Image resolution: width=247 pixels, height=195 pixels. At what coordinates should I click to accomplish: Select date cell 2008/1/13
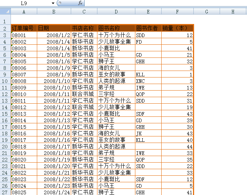point(54,120)
